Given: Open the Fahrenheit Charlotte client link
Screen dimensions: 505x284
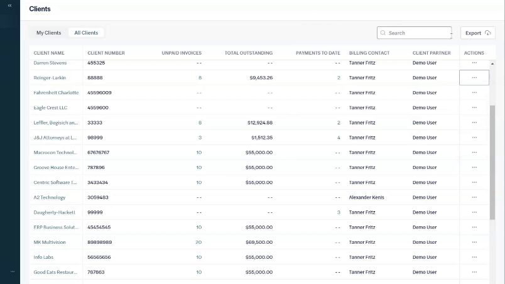Looking at the screenshot, I should point(56,93).
